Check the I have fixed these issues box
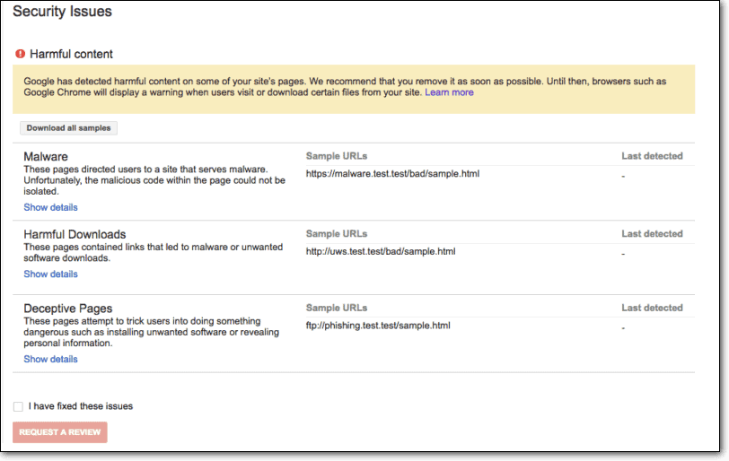This screenshot has height=461, width=729. coord(18,406)
